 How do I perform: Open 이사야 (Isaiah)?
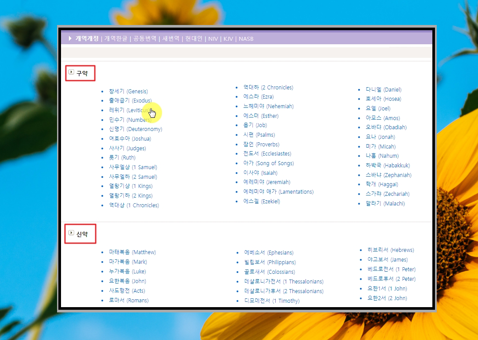coord(260,173)
